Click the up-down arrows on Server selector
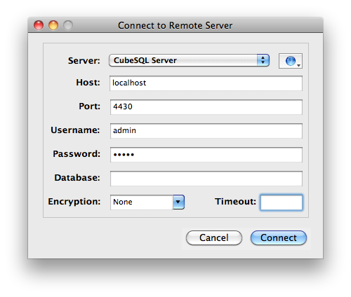Image resolution: width=351 pixels, height=297 pixels. [263, 60]
